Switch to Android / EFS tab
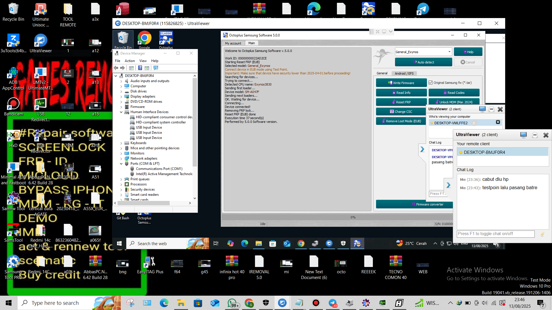Image resolution: width=552 pixels, height=310 pixels. [x=404, y=73]
